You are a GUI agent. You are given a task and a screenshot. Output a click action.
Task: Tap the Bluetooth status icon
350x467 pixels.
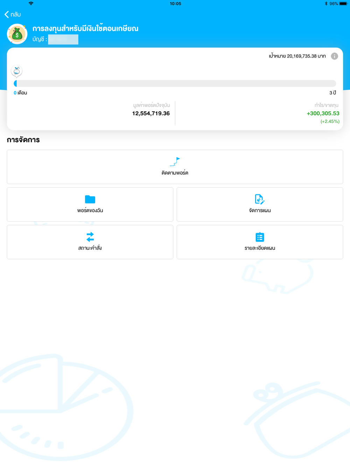pyautogui.click(x=326, y=4)
